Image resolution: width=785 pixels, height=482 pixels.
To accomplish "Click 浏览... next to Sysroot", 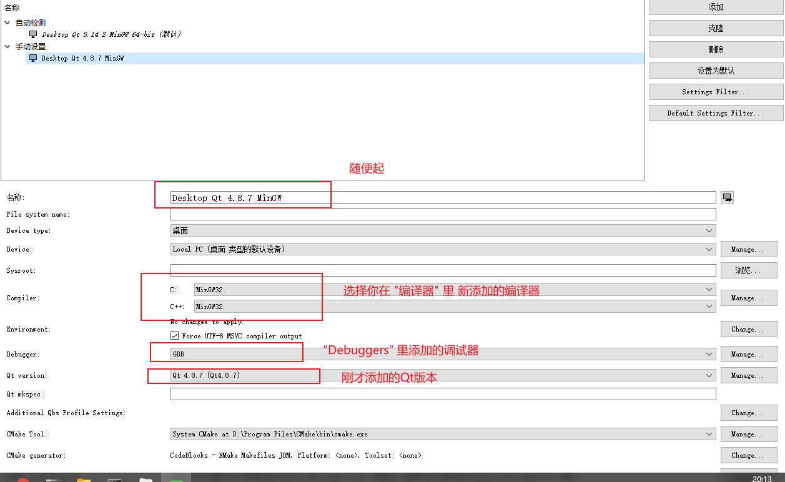I will pyautogui.click(x=749, y=270).
